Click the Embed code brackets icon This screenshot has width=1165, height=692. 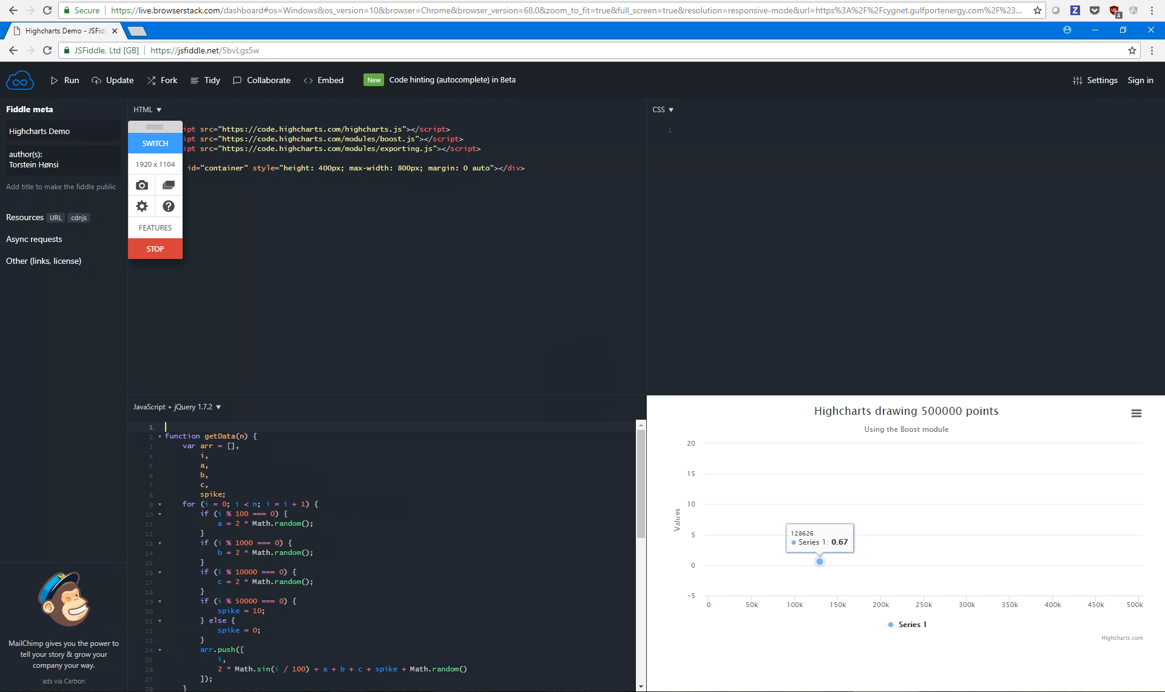[309, 80]
